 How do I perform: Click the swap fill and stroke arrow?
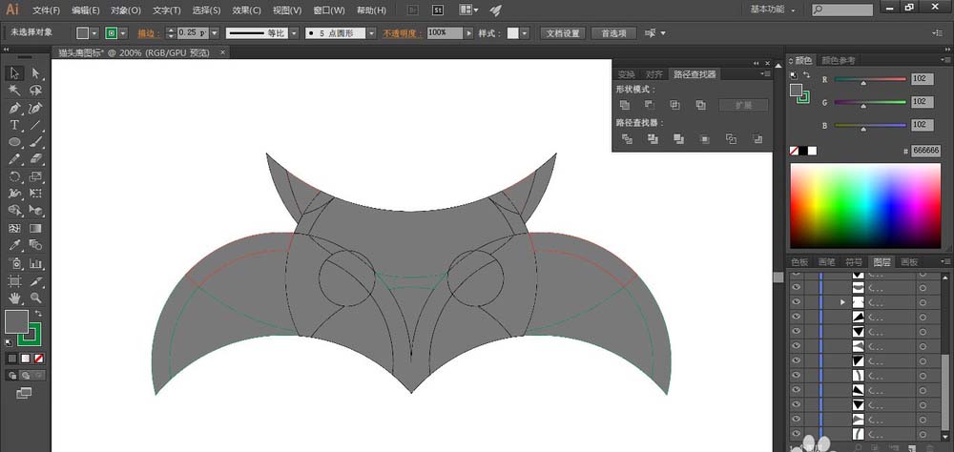coord(38,313)
